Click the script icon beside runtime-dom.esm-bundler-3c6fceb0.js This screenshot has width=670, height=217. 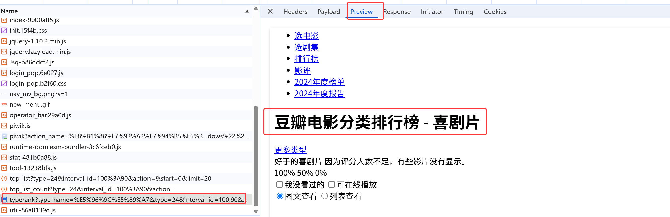[x=4, y=147]
